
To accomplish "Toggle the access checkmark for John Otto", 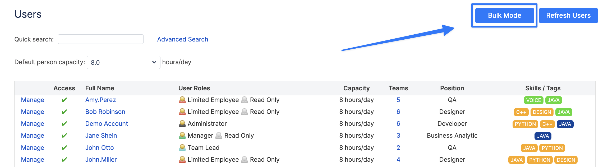I will point(64,148).
